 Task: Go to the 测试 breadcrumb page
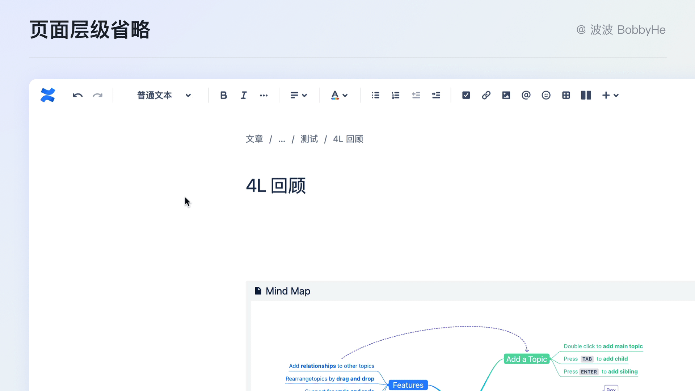pyautogui.click(x=309, y=139)
